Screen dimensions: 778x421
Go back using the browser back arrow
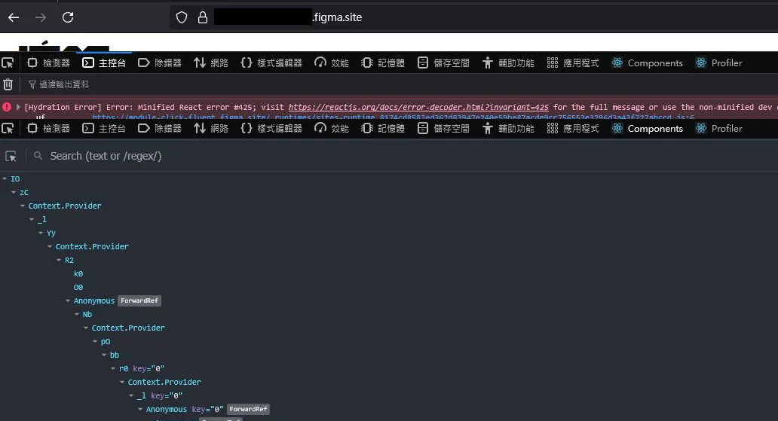(x=14, y=17)
